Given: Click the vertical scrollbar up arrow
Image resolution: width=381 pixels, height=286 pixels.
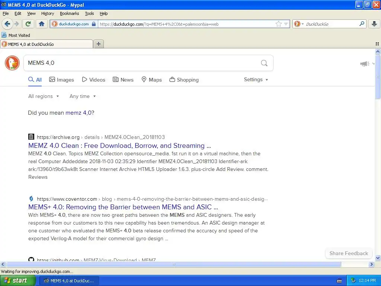Looking at the screenshot, I should 378,51.
